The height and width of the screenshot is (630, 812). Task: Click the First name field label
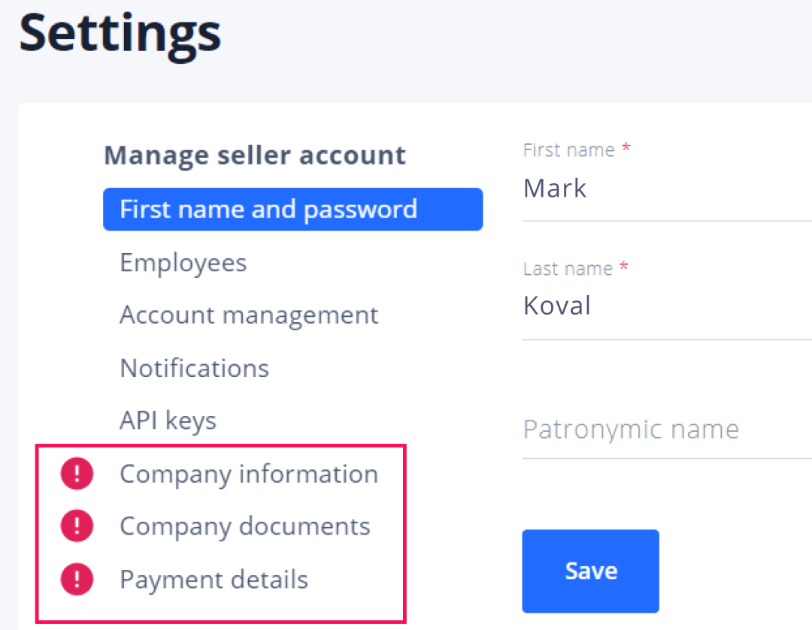568,150
